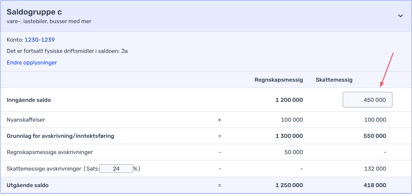Image resolution: width=412 pixels, height=196 pixels.
Task: Click the Inngående saldo row label
Action: point(29,100)
